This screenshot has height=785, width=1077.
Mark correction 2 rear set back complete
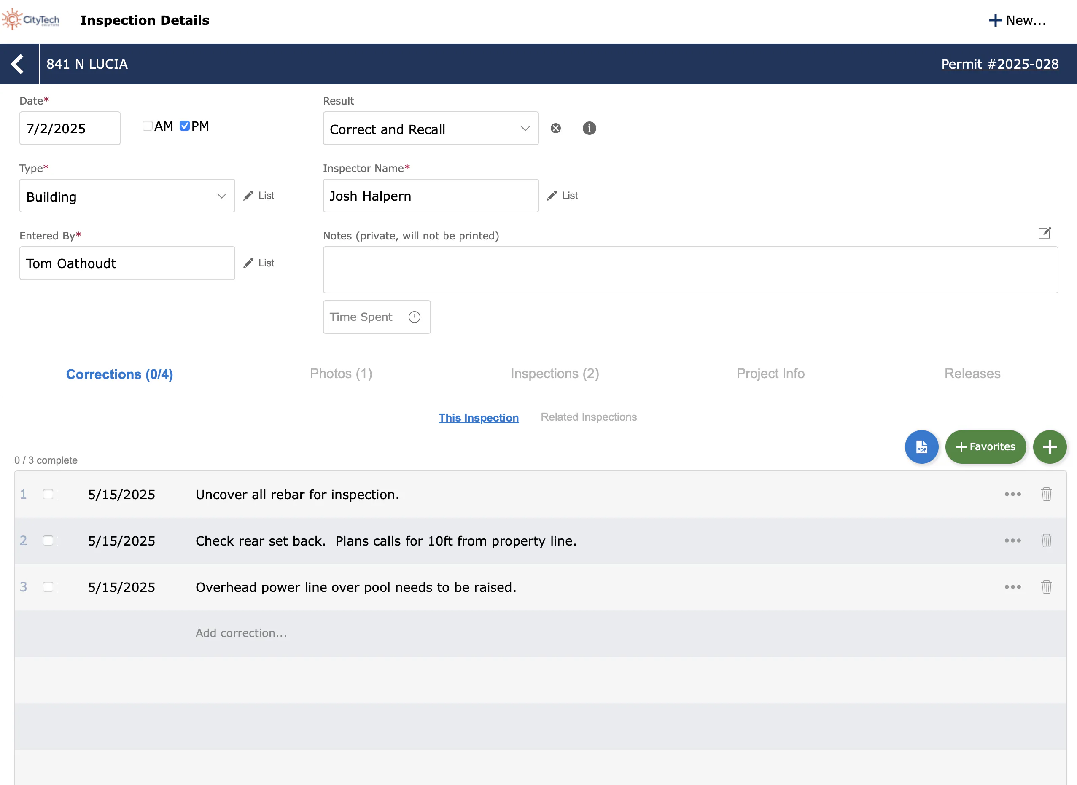tap(48, 541)
